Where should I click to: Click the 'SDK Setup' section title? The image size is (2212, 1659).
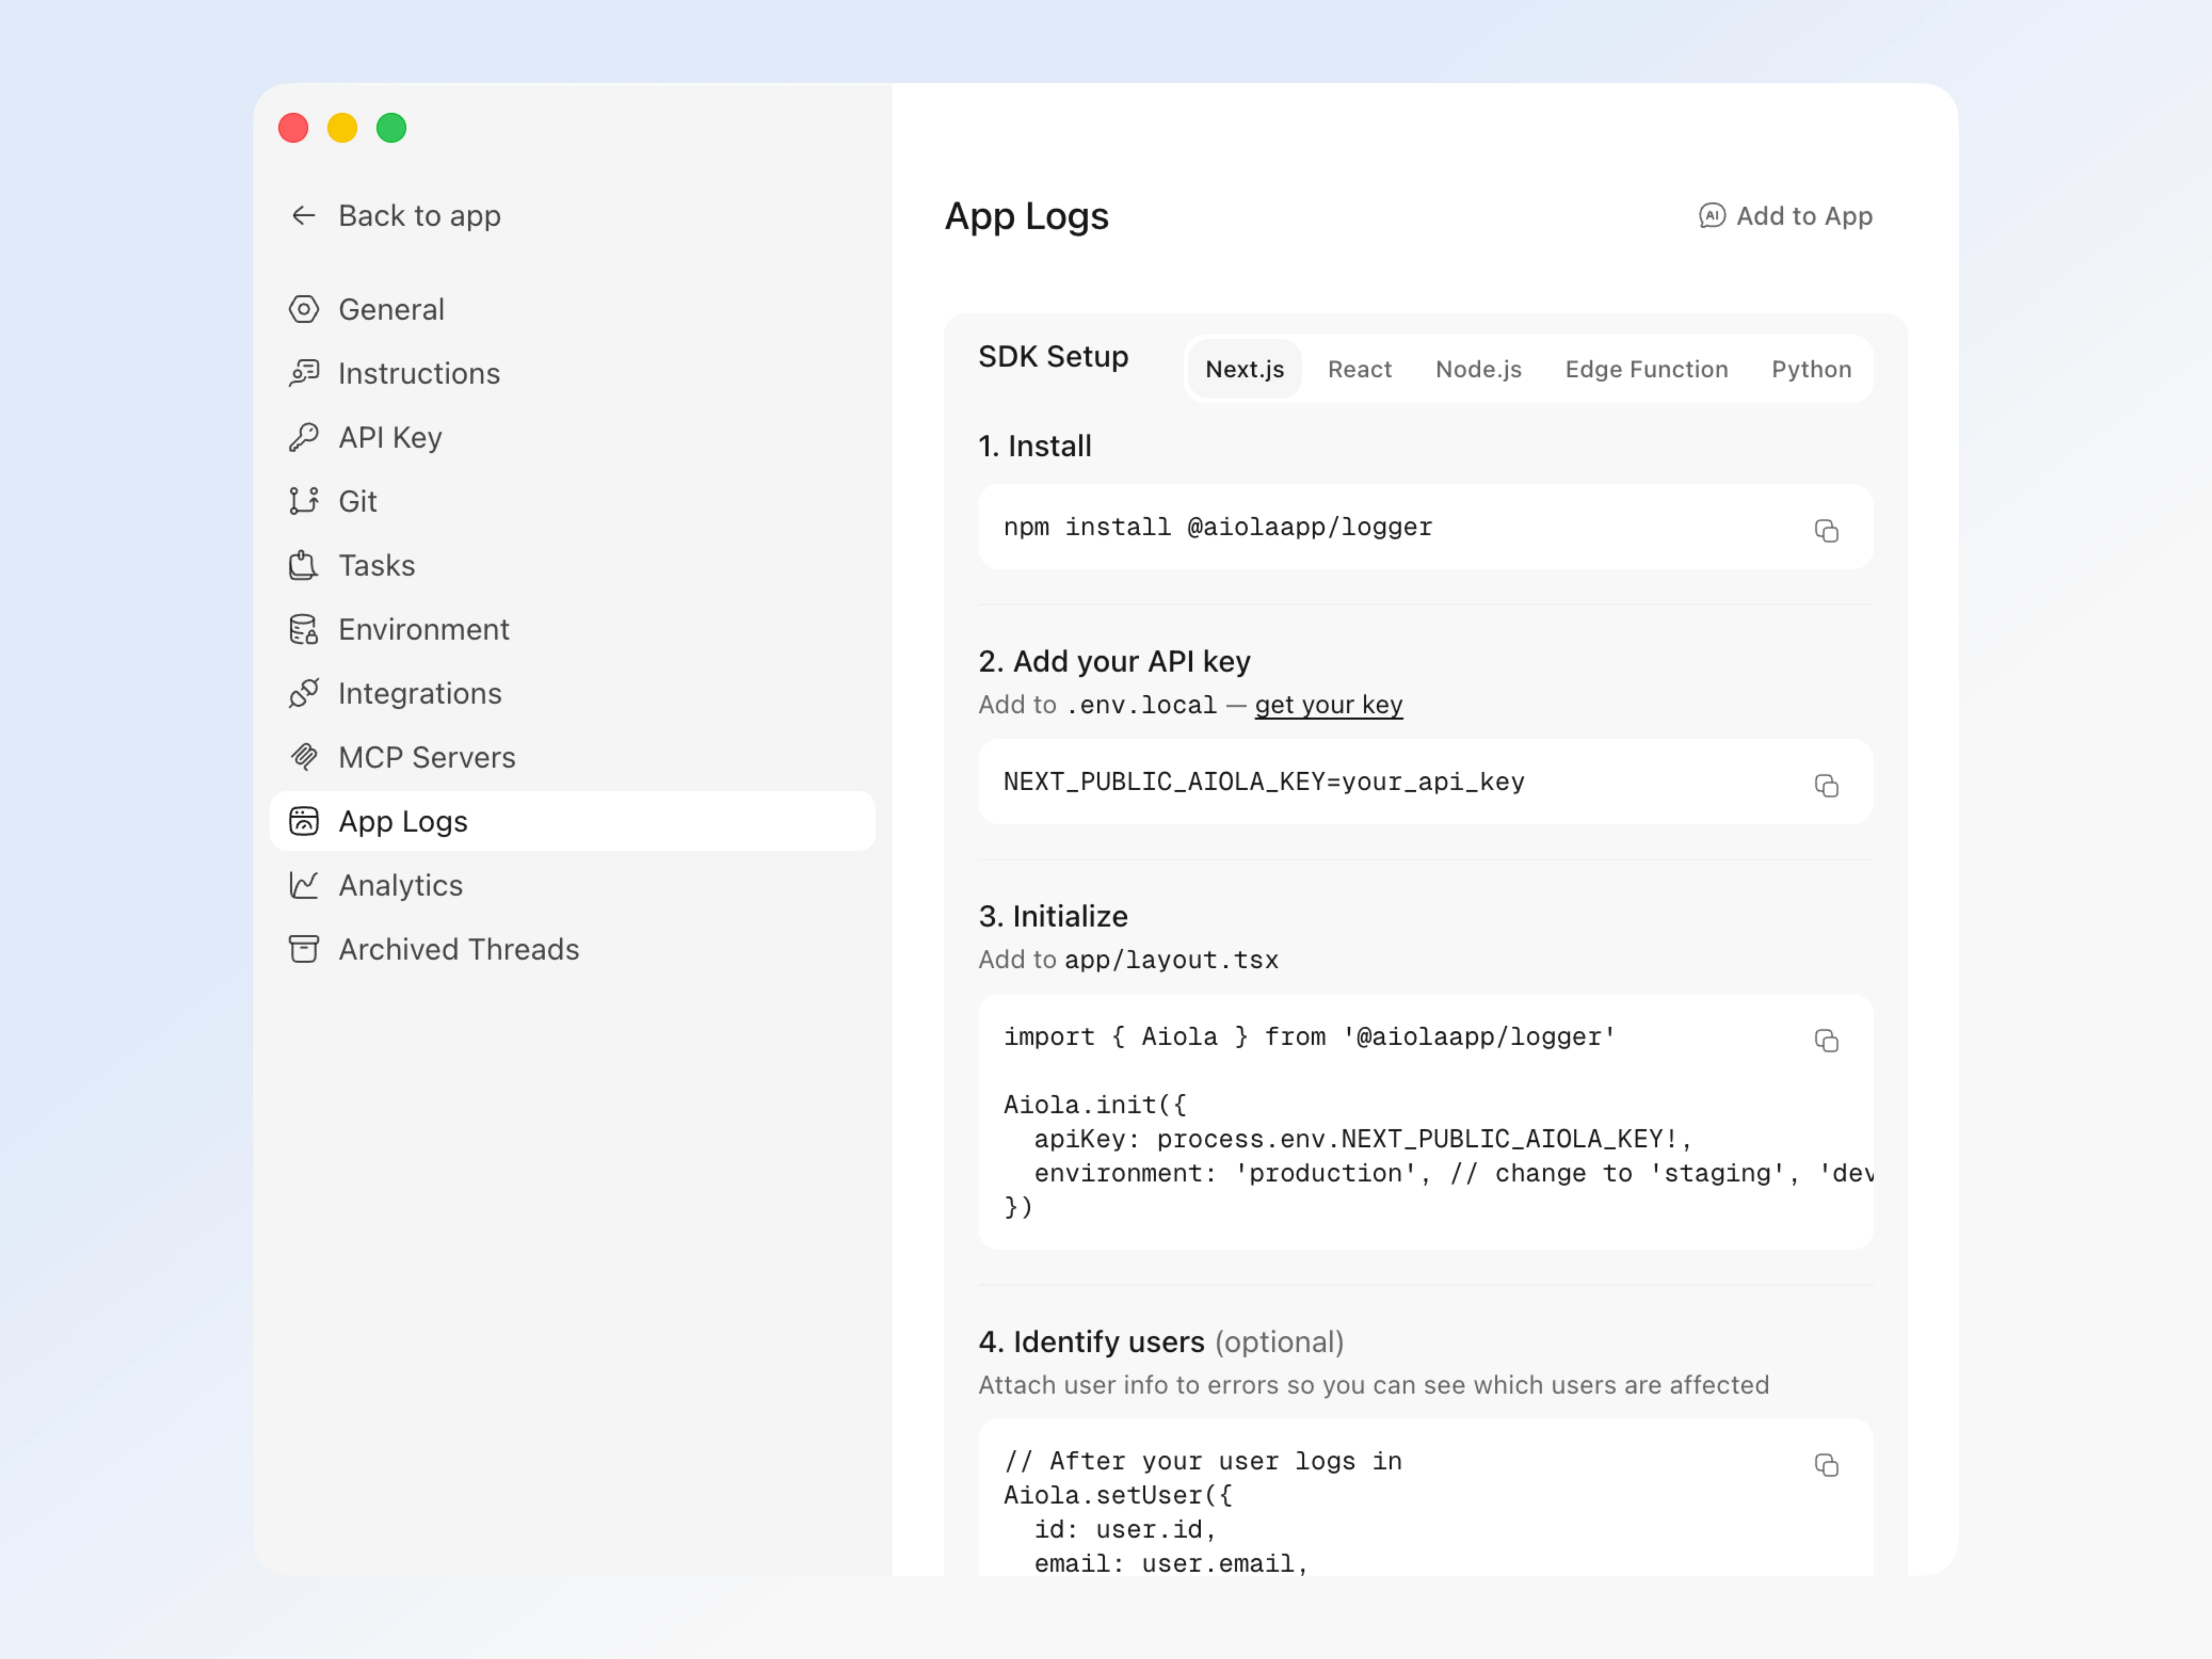point(1053,357)
